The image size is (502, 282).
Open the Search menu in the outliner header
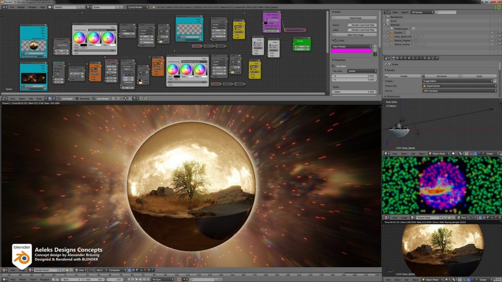pos(404,12)
